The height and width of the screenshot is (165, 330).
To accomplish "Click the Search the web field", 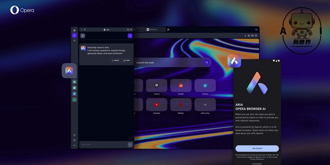I will (x=169, y=63).
